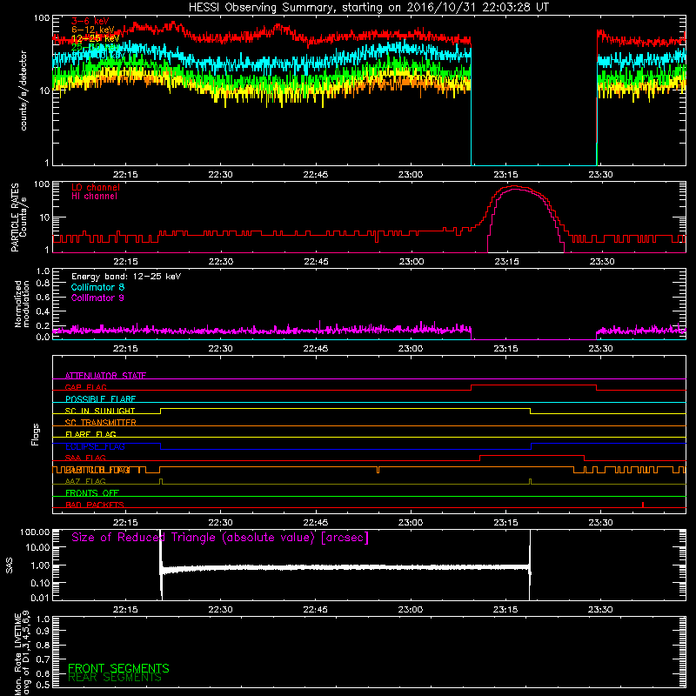This screenshot has height=696, width=696.
Task: Select the yellow 12-25 keV legend label
Action: point(95,38)
